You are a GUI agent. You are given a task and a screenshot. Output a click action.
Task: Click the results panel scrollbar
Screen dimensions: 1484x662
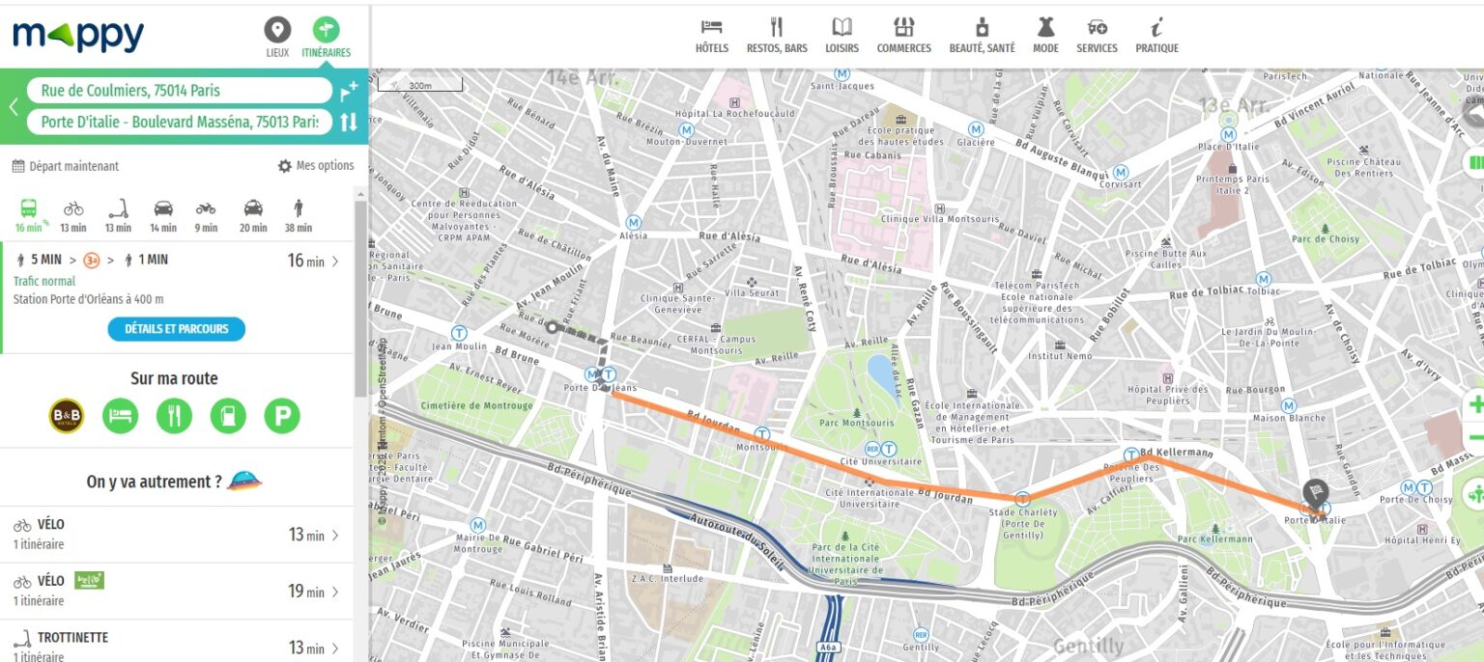coord(360,299)
